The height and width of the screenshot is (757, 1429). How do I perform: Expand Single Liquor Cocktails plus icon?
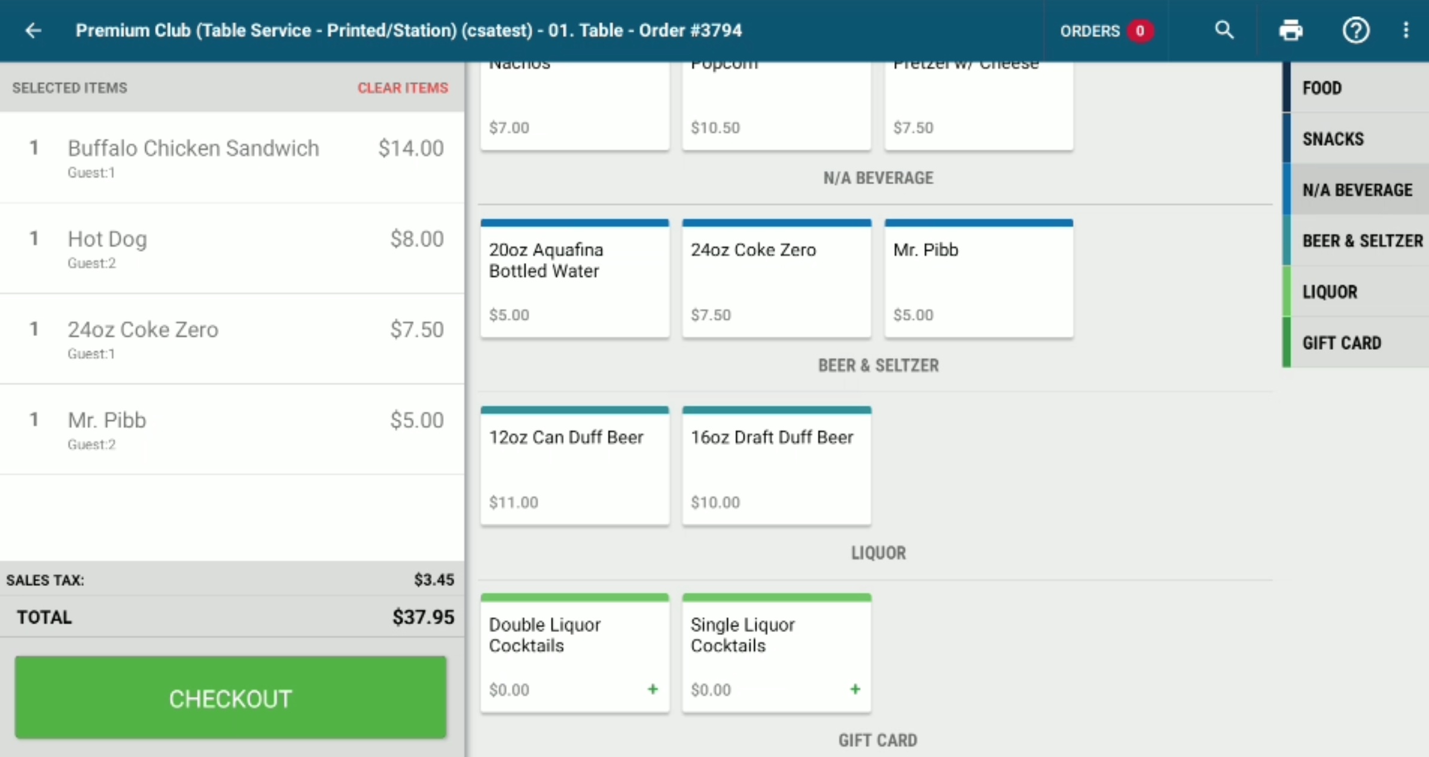tap(855, 689)
